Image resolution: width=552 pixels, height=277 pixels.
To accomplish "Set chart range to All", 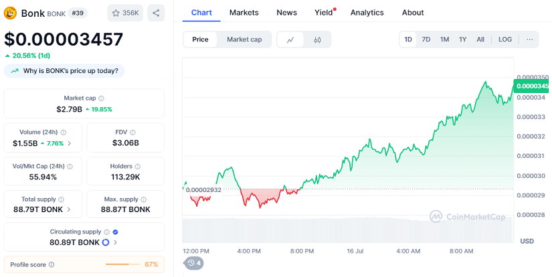I will pyautogui.click(x=480, y=39).
